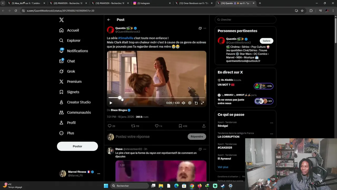Open the more options menu on Quentin's post
Image resolution: width=337 pixels, height=190 pixels.
click(x=205, y=28)
